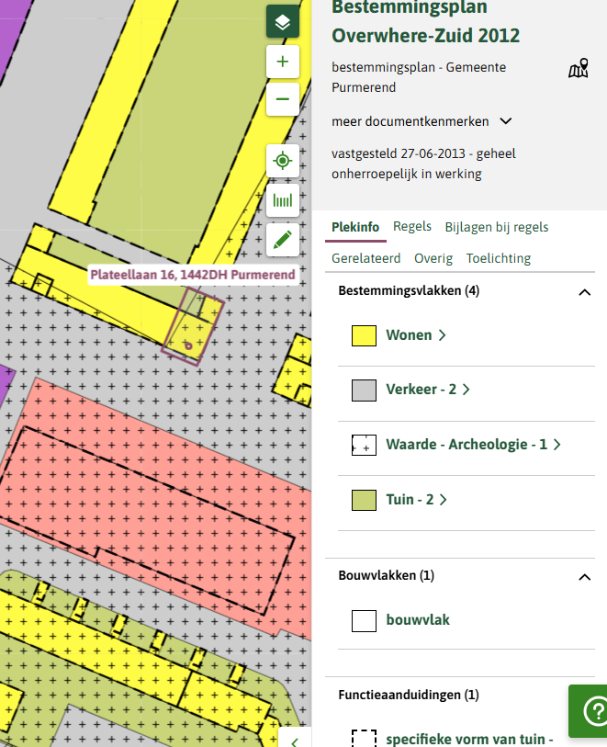Click the Bestemmingsvlakken (4) heading text
This screenshot has height=747, width=607.
pyautogui.click(x=409, y=290)
